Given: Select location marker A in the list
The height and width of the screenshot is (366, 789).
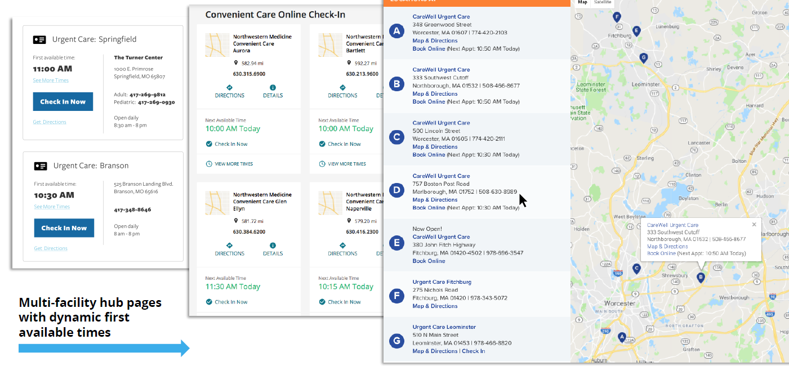Looking at the screenshot, I should coord(397,31).
